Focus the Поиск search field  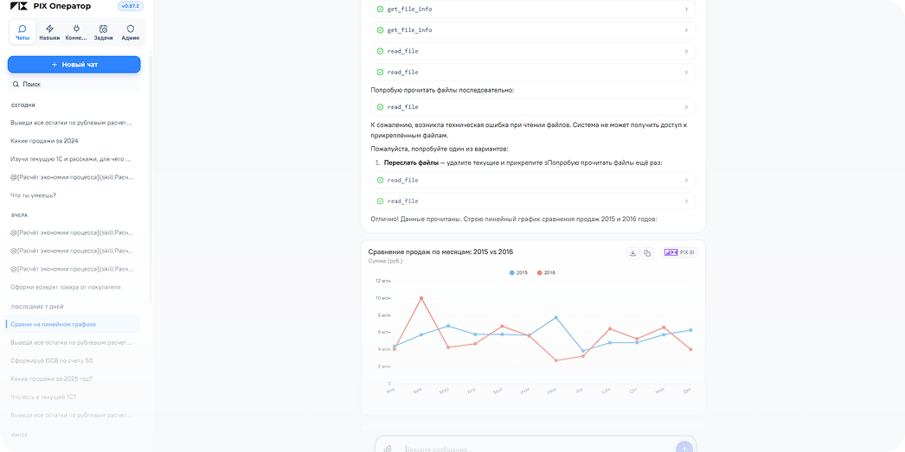click(74, 84)
